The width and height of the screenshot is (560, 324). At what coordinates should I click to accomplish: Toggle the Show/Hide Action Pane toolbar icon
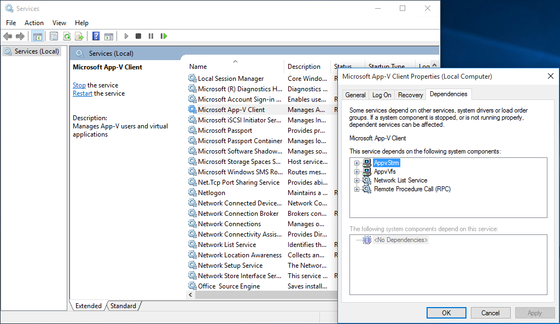click(109, 36)
